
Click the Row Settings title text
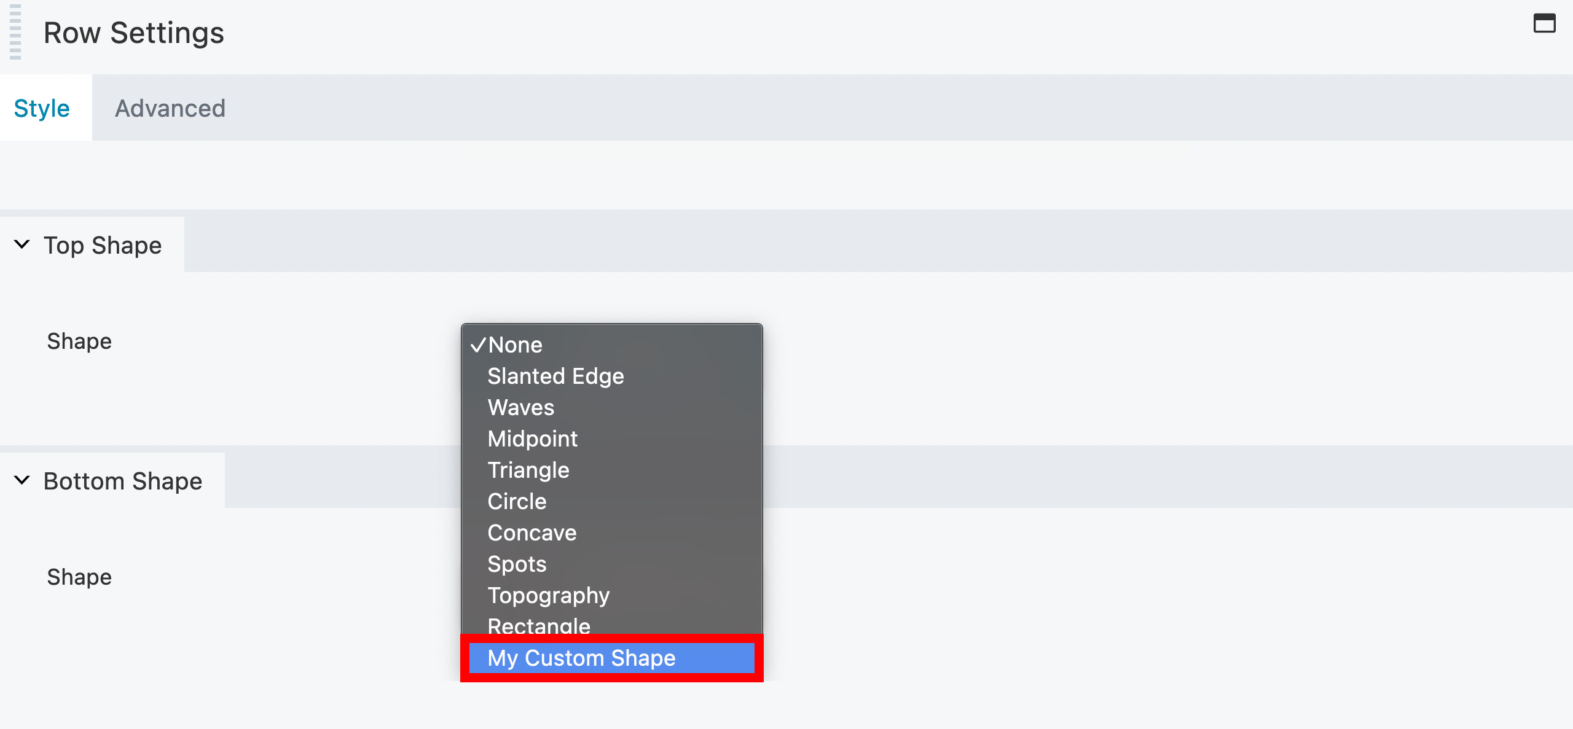coord(133,32)
